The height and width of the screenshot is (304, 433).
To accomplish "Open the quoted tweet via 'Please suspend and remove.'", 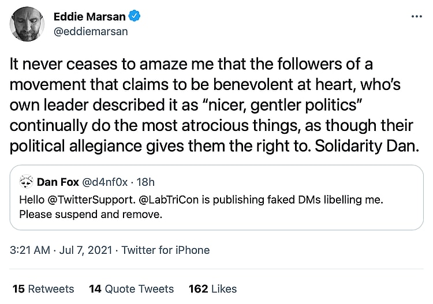I will point(91,215).
